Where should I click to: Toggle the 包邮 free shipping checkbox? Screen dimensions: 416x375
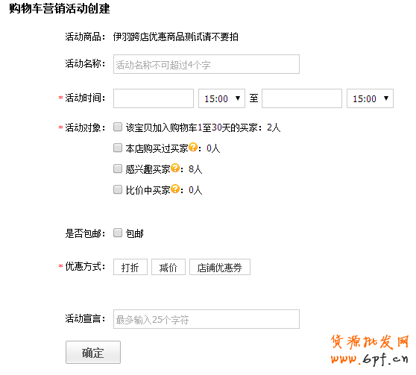coord(118,233)
